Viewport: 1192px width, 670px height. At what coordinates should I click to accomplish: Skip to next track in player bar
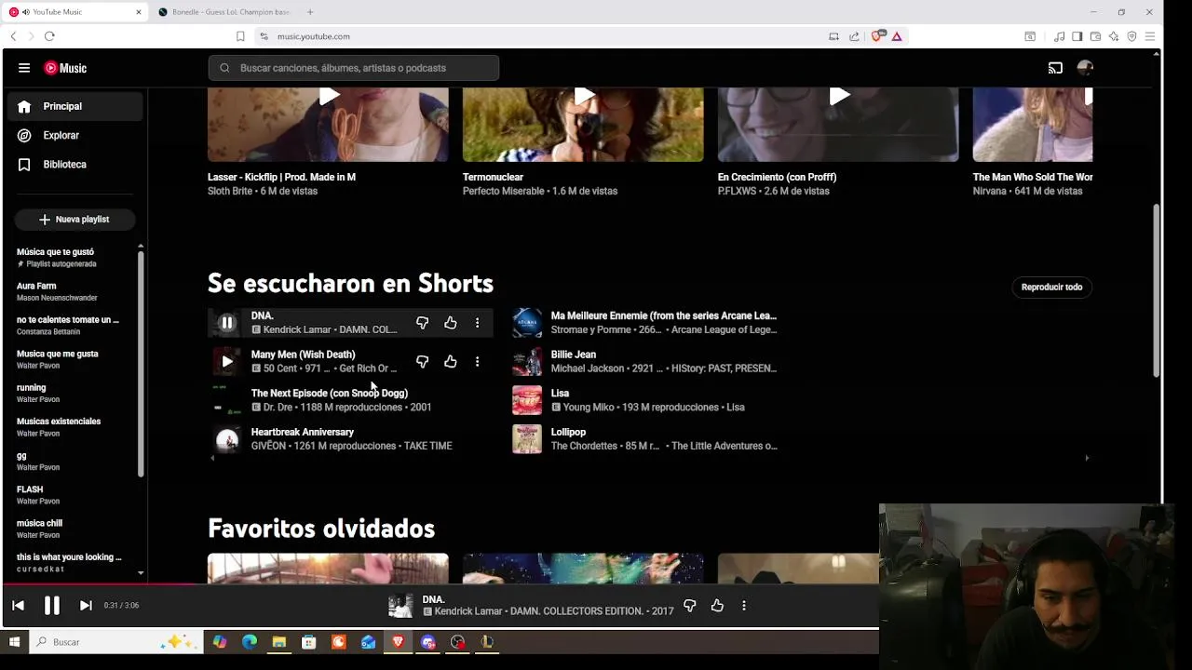coord(86,605)
